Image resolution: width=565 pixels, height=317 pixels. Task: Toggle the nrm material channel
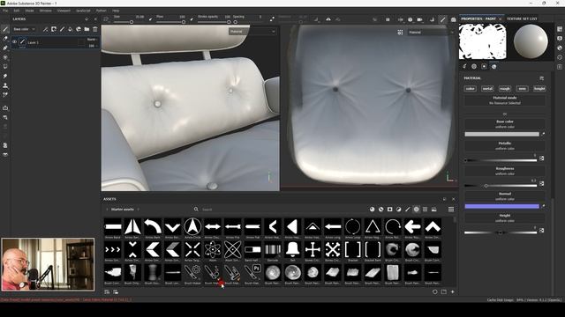coord(522,88)
